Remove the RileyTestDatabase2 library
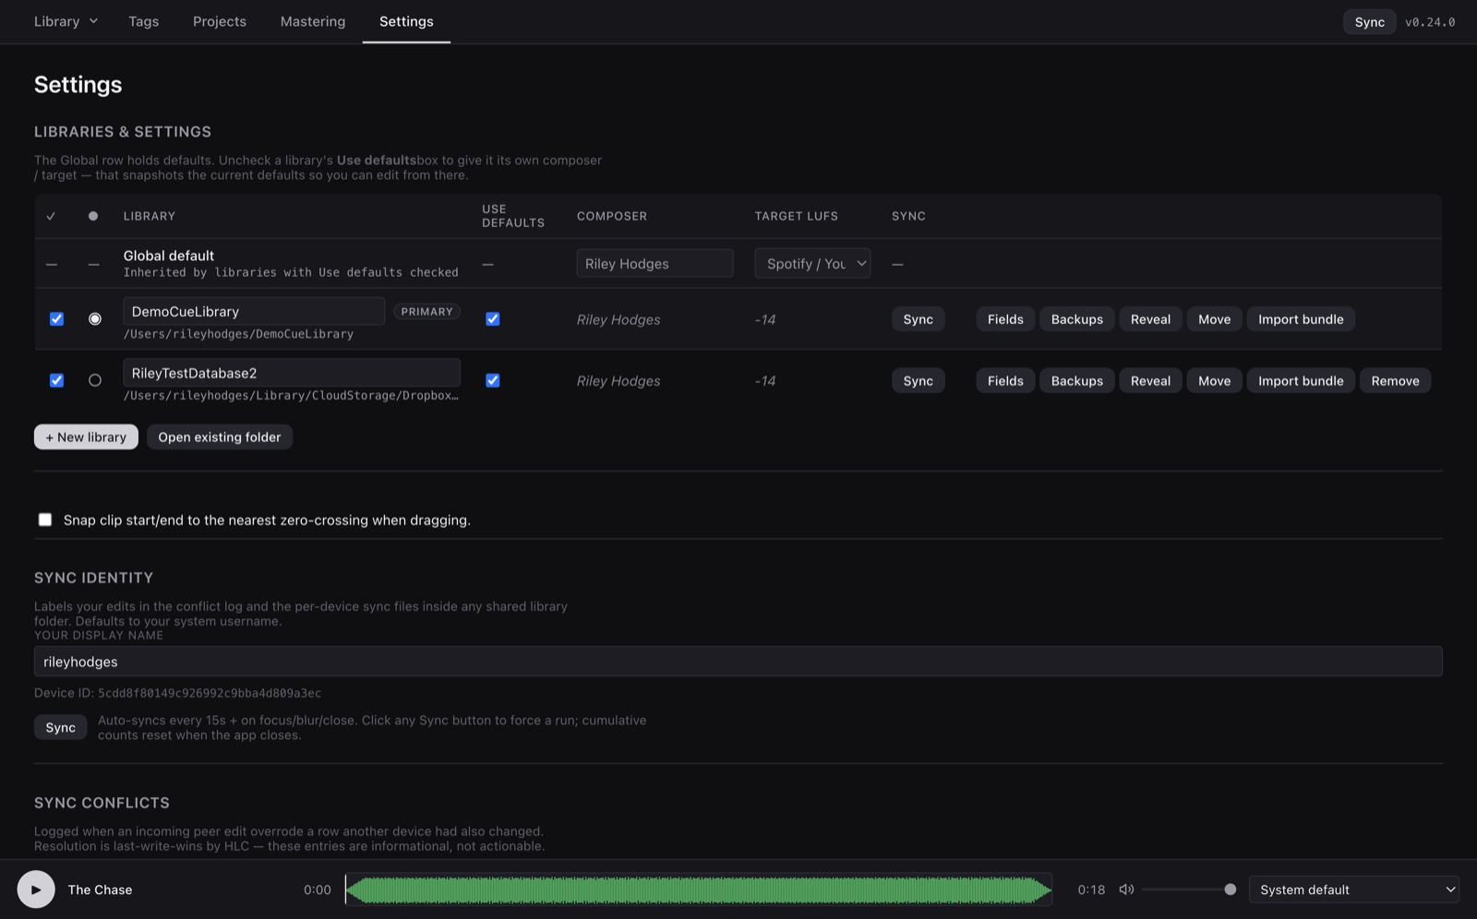 point(1395,381)
